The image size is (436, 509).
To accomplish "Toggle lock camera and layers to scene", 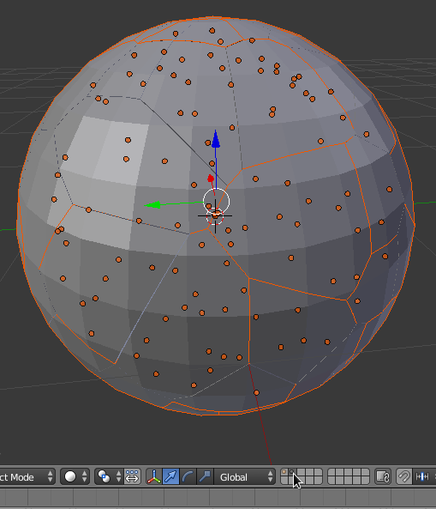I will [x=383, y=477].
